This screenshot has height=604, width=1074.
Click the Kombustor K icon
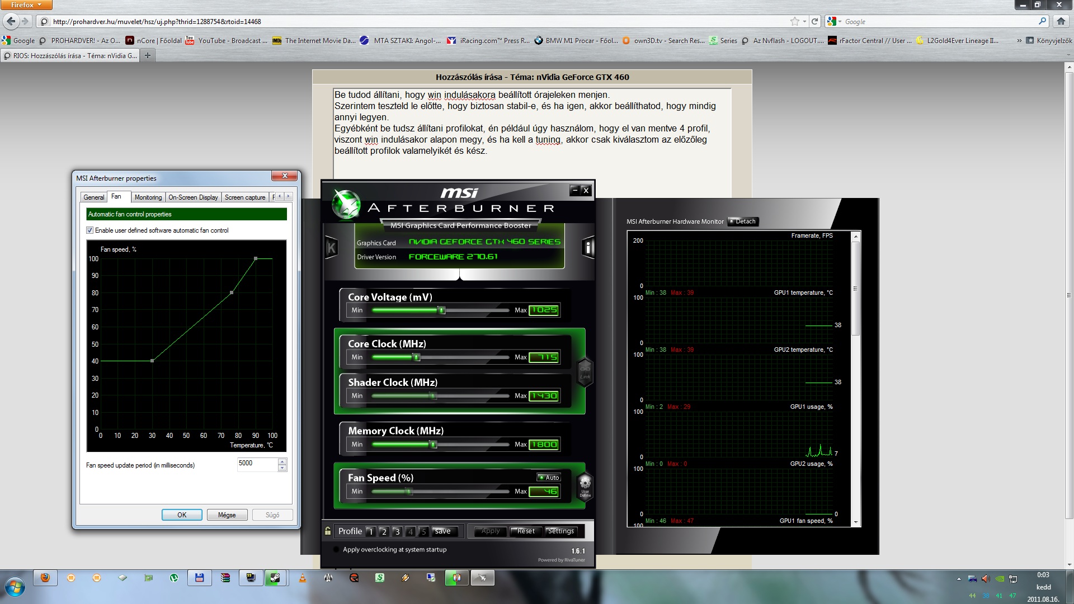(331, 248)
